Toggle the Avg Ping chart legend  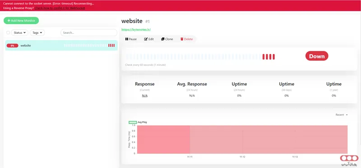point(138,122)
